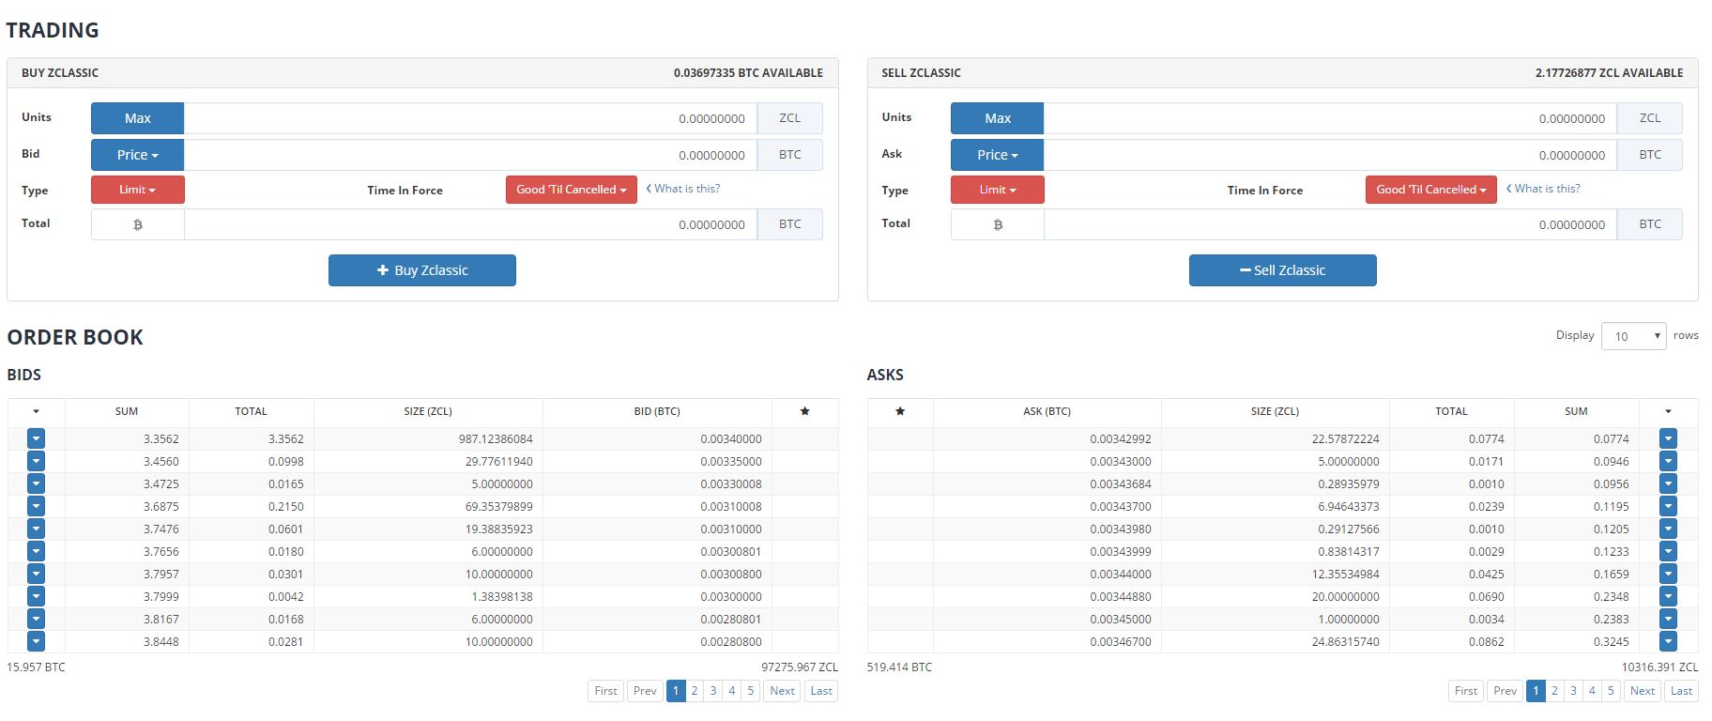Viewport: 1712px width, 721px height.
Task: Click Next page in Asks pagination
Action: pyautogui.click(x=1643, y=691)
